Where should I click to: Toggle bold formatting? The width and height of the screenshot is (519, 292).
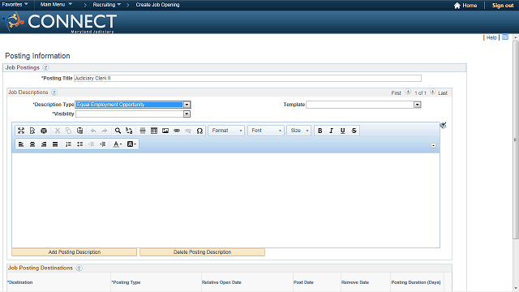click(x=320, y=131)
